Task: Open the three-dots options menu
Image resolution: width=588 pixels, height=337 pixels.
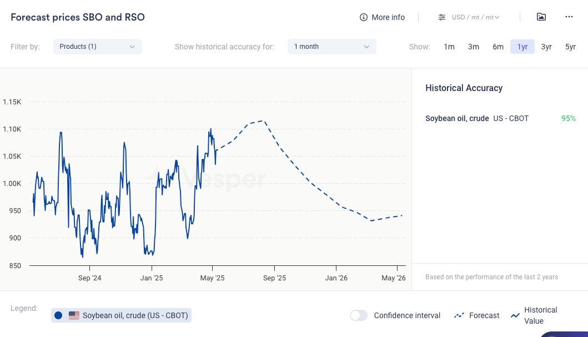Action: [569, 17]
